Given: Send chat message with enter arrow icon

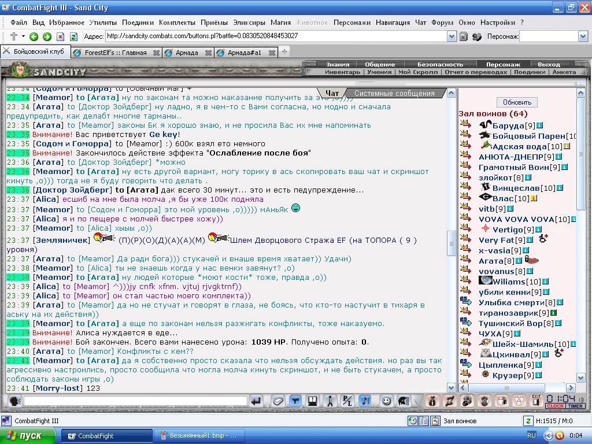Looking at the screenshot, I should (x=256, y=401).
